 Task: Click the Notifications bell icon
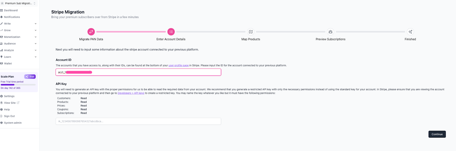(1, 17)
